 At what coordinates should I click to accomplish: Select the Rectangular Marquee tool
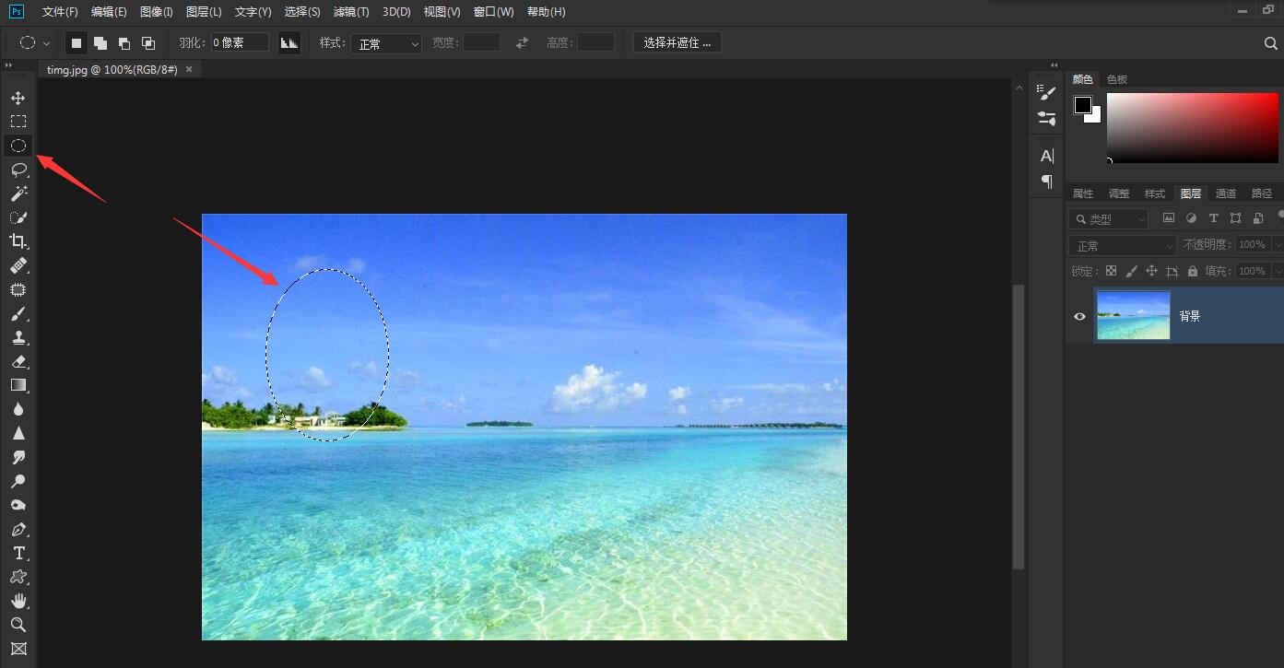[18, 121]
